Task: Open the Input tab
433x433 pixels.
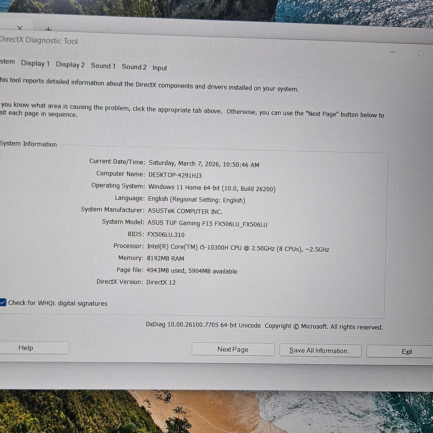Action: 159,68
